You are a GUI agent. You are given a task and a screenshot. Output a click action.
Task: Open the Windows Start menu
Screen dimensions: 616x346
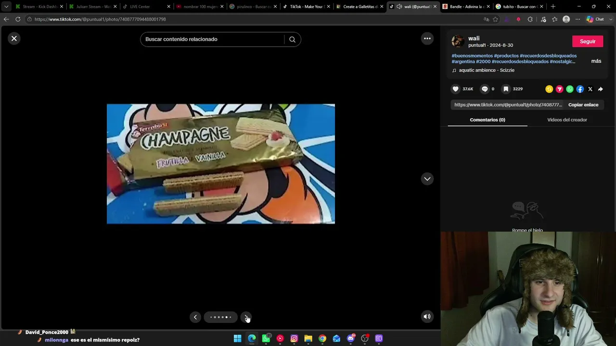coord(237,339)
